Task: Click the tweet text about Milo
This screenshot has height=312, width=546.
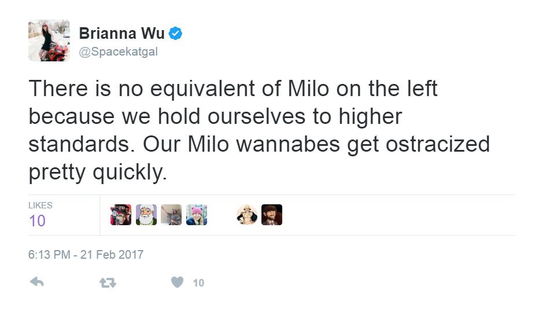Action: coord(259,130)
